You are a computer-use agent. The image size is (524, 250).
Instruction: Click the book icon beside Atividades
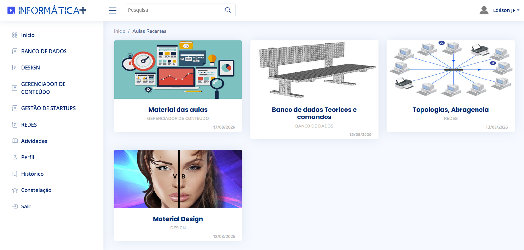pyautogui.click(x=15, y=141)
